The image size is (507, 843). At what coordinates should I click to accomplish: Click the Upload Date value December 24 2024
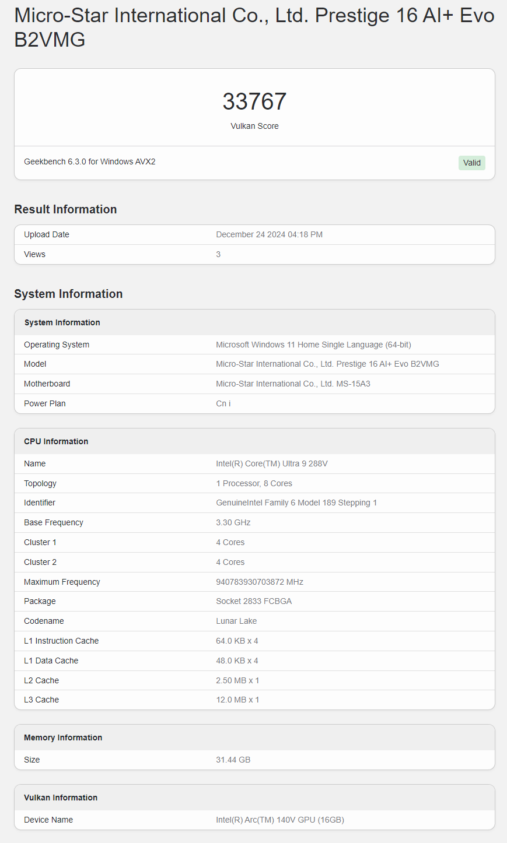(269, 234)
